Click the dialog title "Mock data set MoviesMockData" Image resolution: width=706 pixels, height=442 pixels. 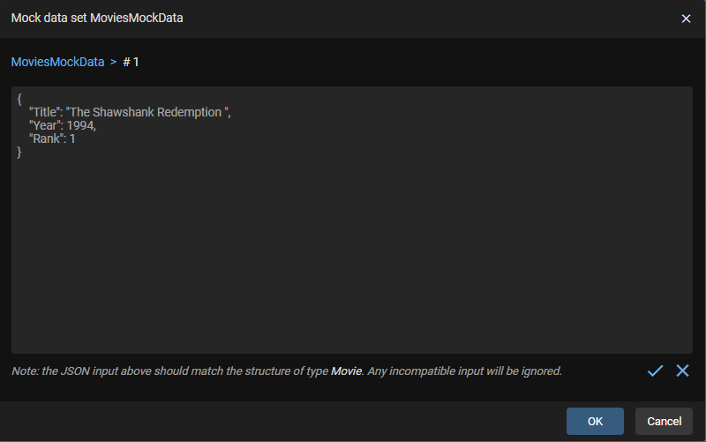click(x=97, y=19)
